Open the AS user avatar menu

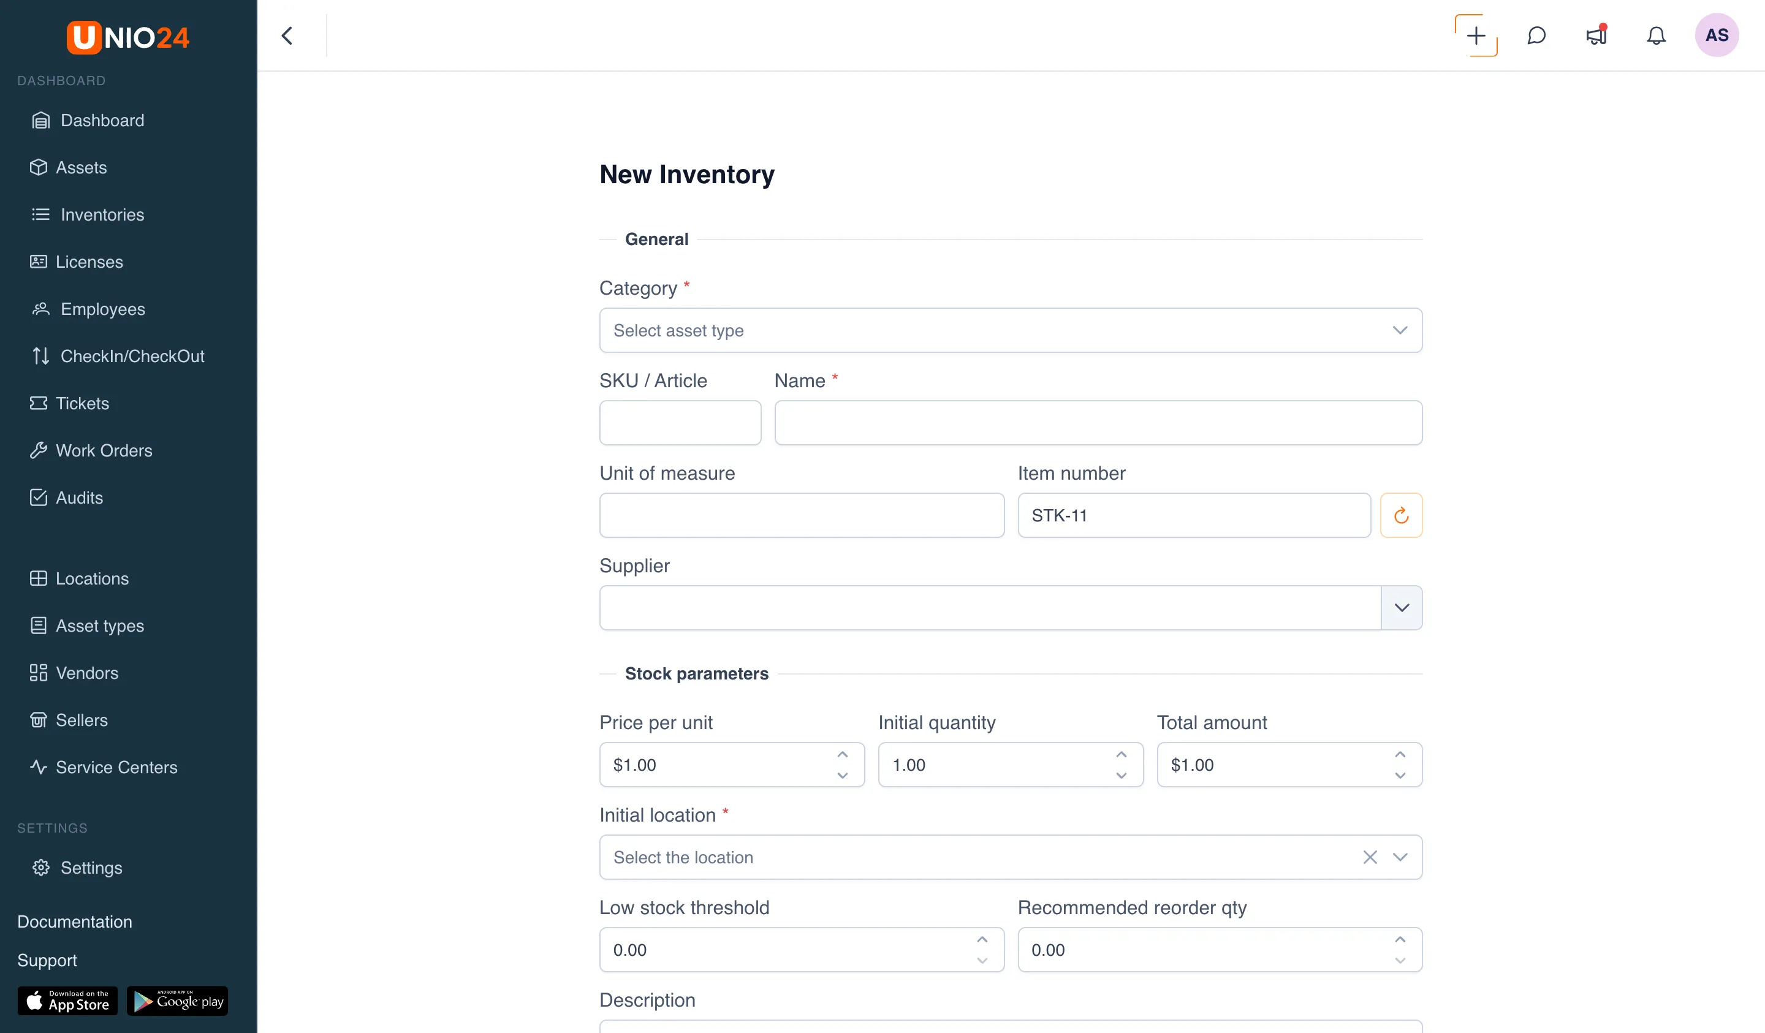(1716, 35)
